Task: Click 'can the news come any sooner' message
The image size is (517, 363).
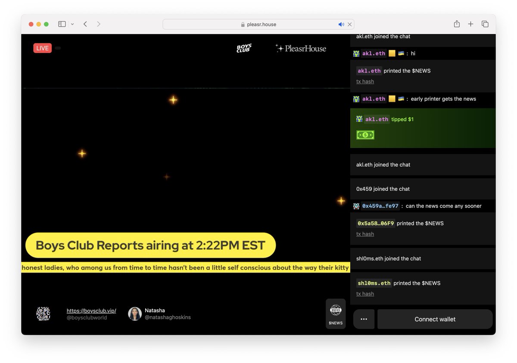Action: (x=444, y=206)
